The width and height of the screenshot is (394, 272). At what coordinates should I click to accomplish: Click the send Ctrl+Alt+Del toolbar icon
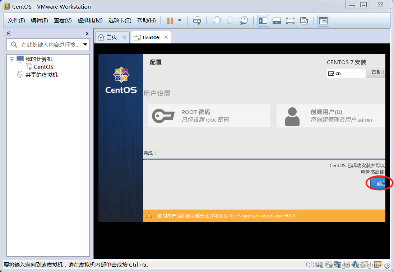tap(197, 20)
